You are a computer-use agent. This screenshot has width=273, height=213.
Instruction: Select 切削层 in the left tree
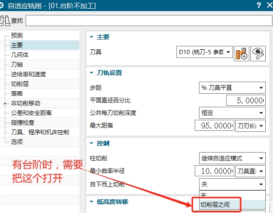tap(20, 84)
